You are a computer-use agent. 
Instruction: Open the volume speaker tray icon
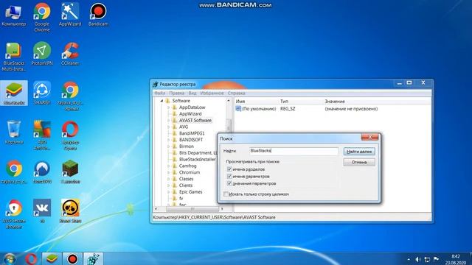pos(418,259)
